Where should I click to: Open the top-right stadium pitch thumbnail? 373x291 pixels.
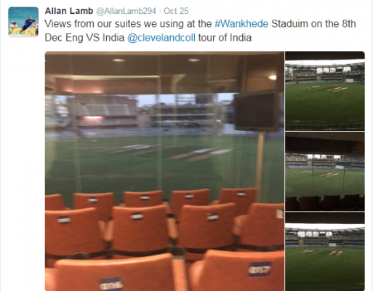[325, 91]
